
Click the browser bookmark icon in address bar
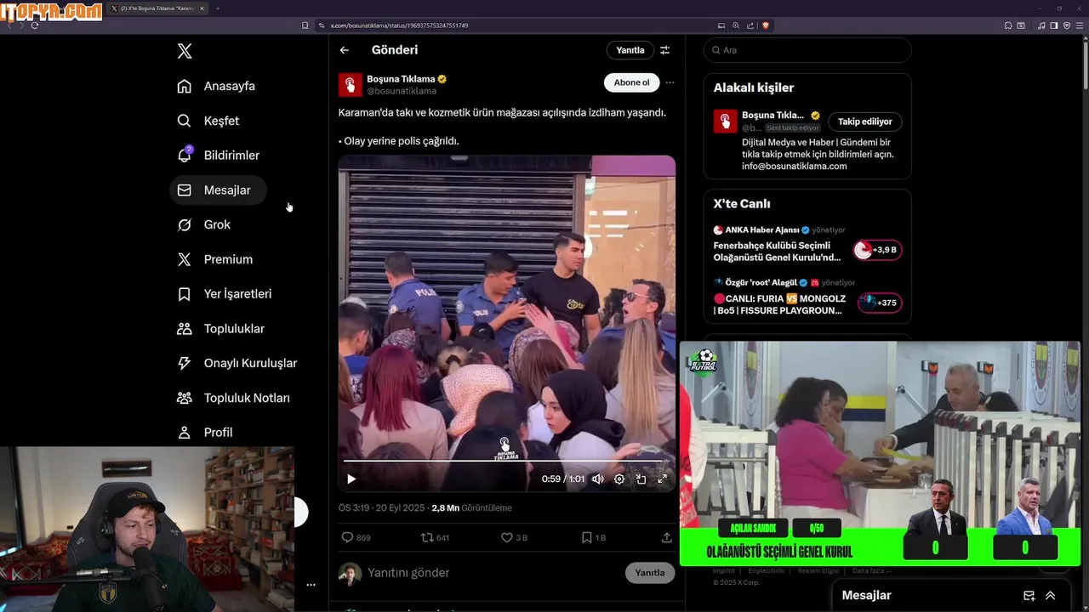tap(305, 25)
